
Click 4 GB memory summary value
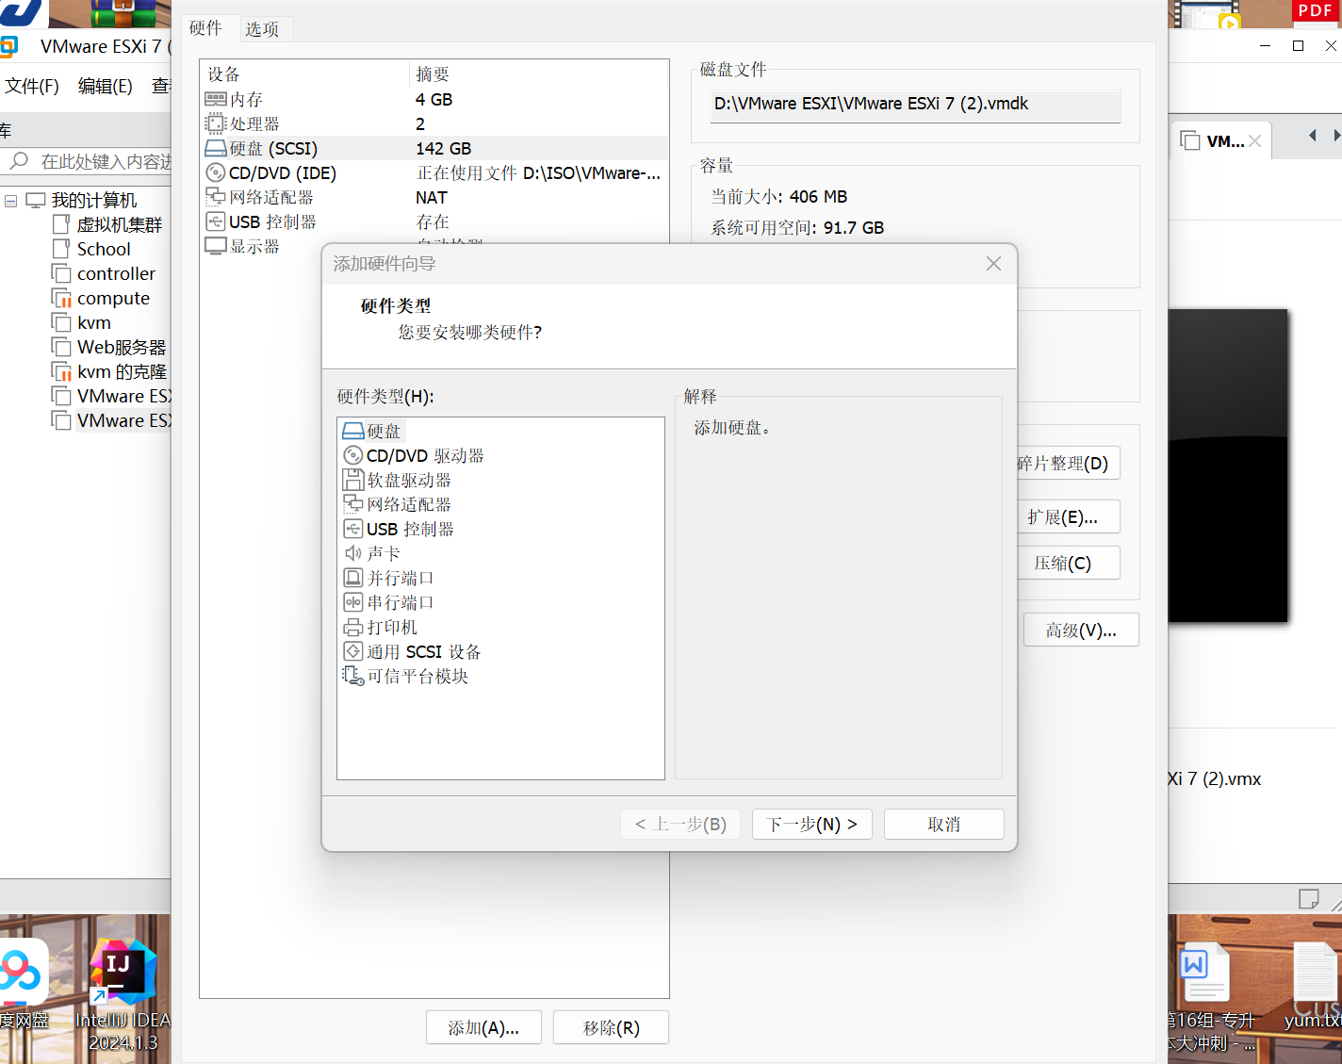click(434, 99)
